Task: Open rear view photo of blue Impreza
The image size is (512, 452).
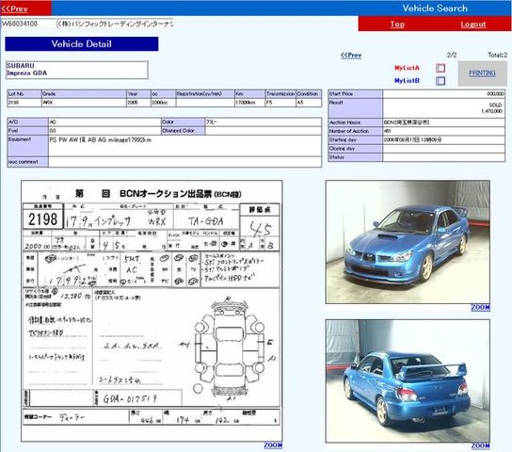Action: [x=408, y=381]
